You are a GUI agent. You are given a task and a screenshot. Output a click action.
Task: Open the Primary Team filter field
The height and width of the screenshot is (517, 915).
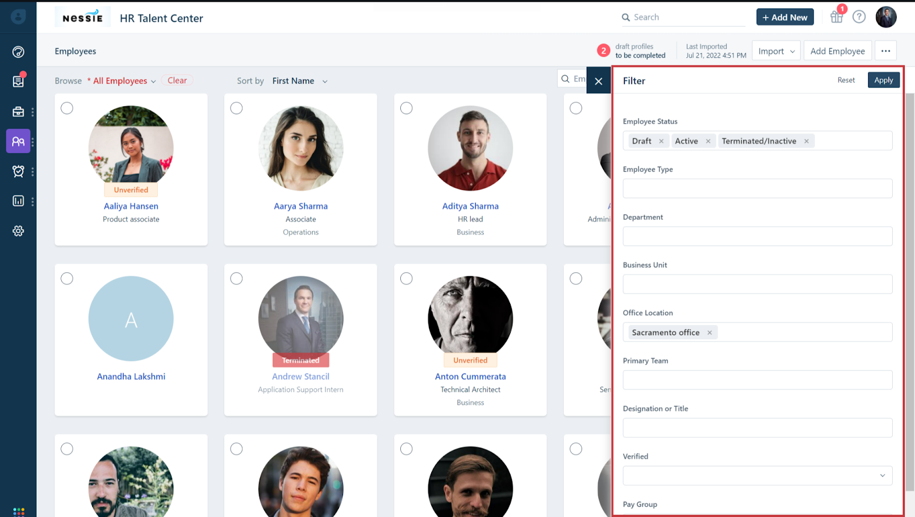(x=757, y=380)
